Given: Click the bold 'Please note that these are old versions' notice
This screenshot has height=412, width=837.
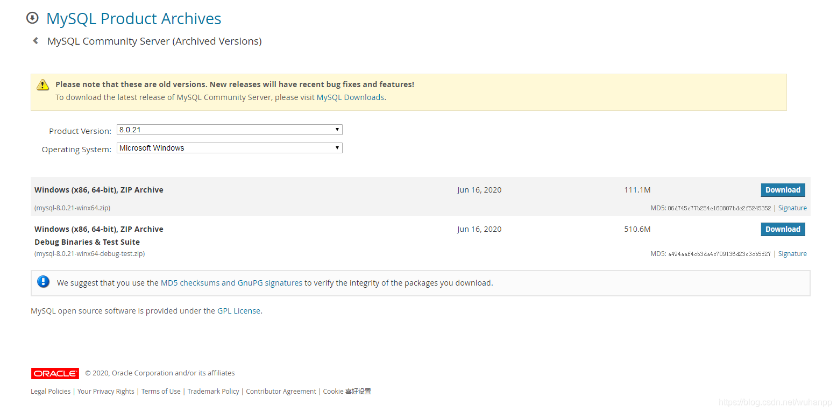Looking at the screenshot, I should pyautogui.click(x=235, y=84).
